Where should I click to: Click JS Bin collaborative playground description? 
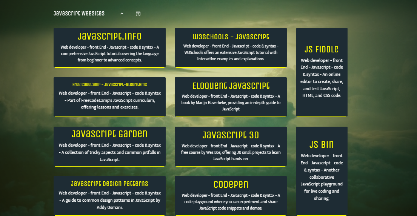click(322, 177)
